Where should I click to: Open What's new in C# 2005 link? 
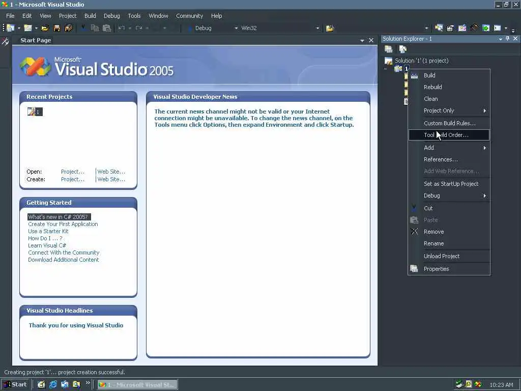(58, 217)
